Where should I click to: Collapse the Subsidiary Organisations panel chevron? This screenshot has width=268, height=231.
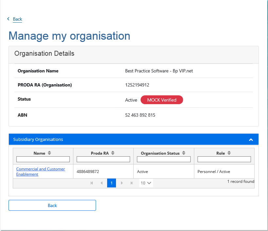(251, 140)
